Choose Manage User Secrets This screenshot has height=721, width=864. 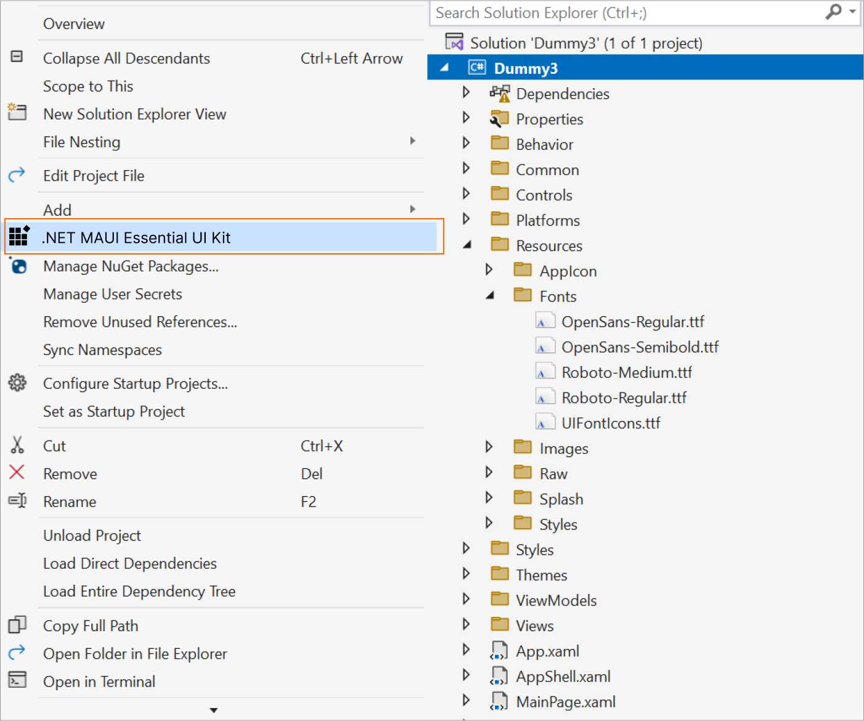(x=113, y=294)
